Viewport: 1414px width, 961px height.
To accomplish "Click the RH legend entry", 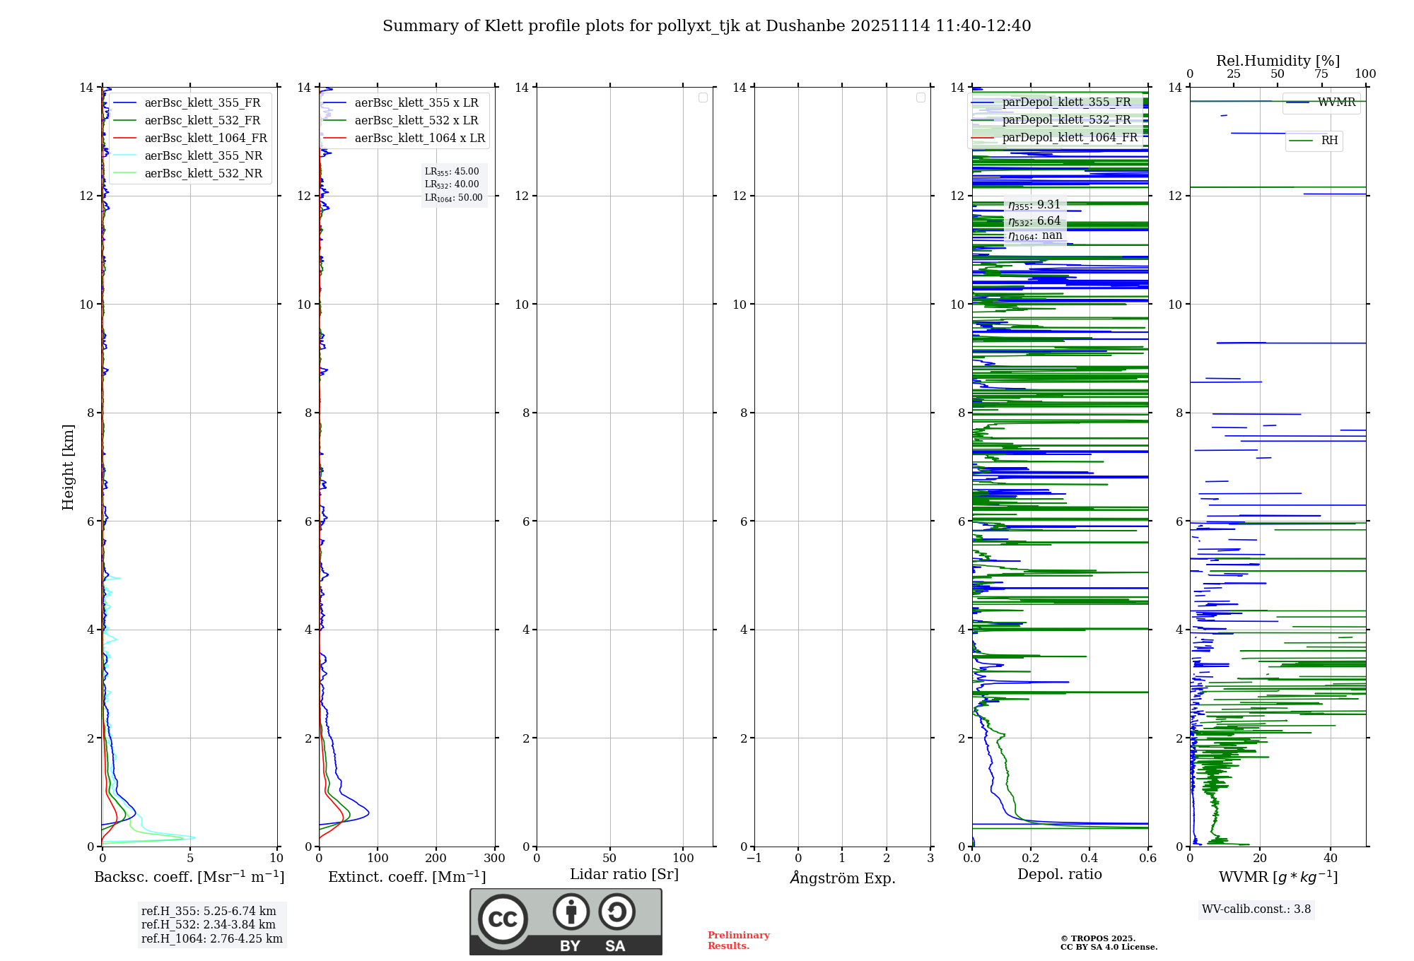I will tap(1328, 141).
